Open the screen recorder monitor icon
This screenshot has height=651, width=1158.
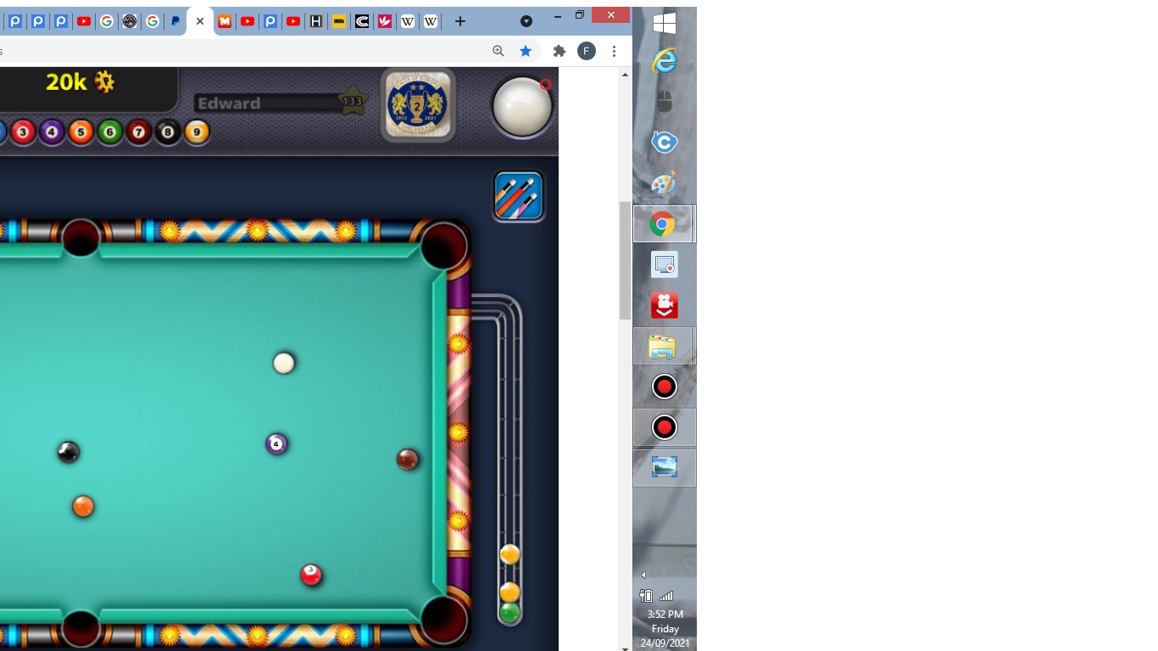665,264
